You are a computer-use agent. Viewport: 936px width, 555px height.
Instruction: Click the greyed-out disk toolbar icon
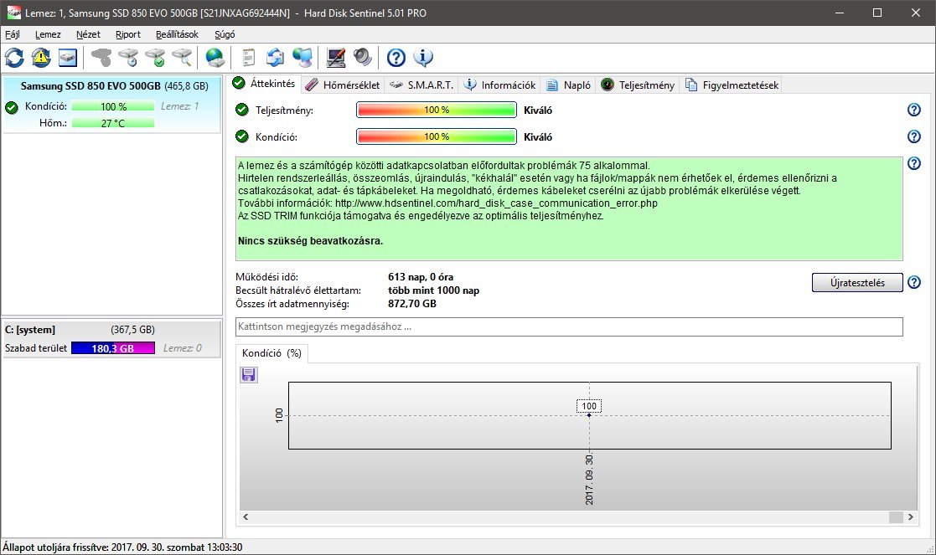click(101, 58)
